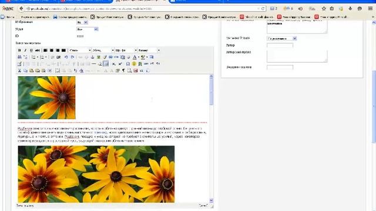
Task: Open the highlight color palette arrow
Action: 147,57
